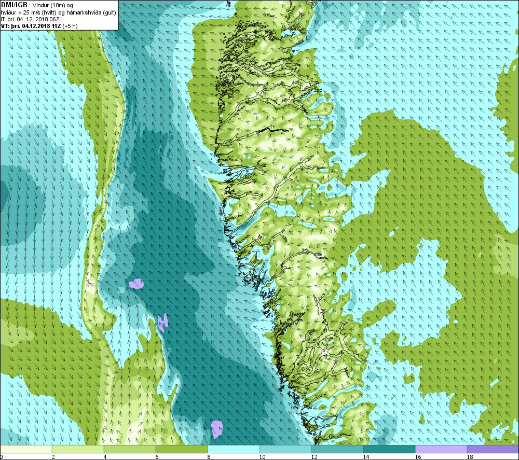Pick the teal 12–14 m/s legend swatch
Screen dimensions: 519x460
tap(337, 449)
